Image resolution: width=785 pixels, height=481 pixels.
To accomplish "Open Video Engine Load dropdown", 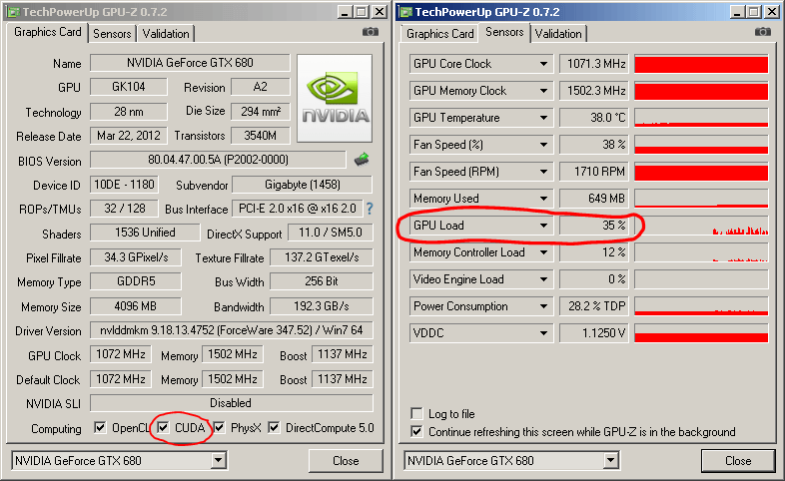I will click(x=543, y=279).
